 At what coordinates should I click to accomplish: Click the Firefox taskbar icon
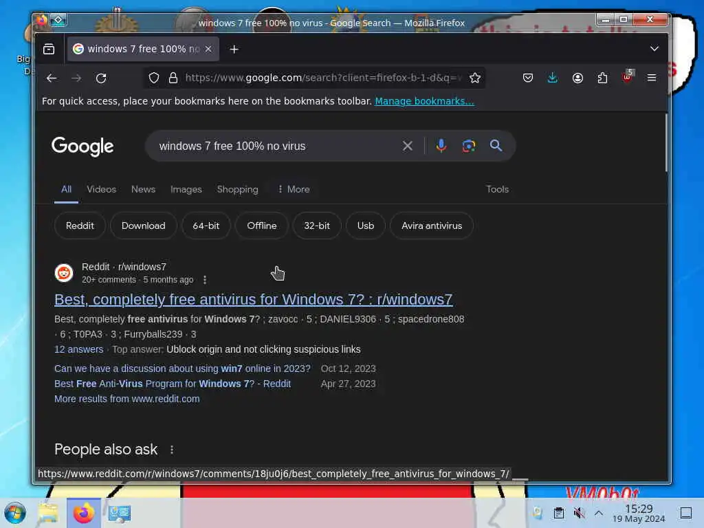83,513
